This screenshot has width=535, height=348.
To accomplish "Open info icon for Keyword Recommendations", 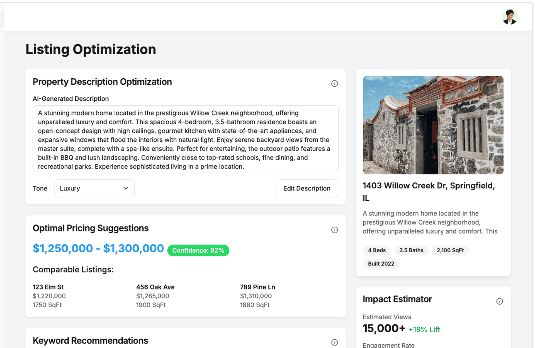I will click(334, 342).
